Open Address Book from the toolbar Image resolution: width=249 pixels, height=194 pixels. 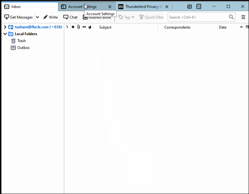click(97, 17)
